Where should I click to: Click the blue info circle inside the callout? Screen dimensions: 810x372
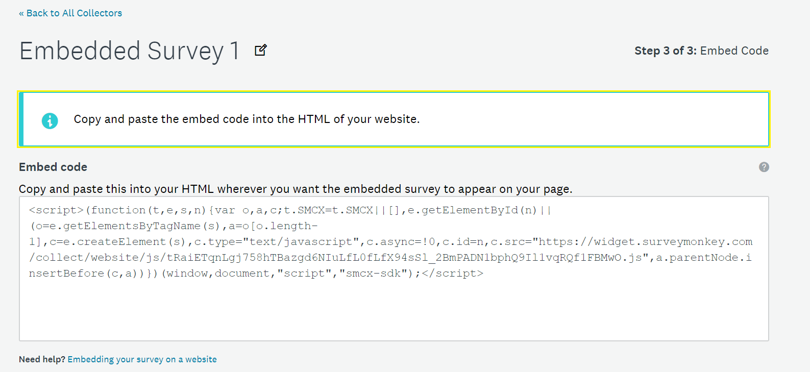pos(50,120)
